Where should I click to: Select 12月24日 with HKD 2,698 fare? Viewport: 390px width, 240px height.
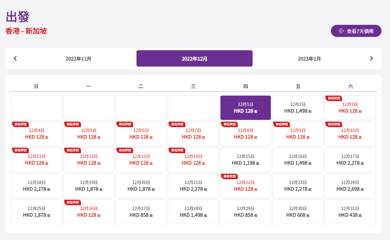coord(350,186)
